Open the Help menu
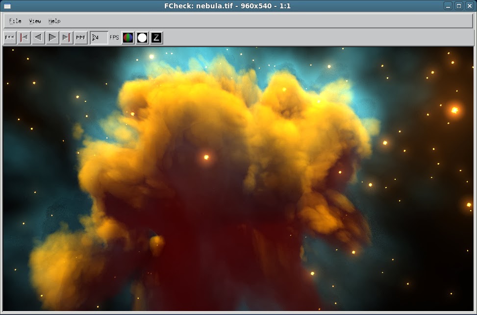Image resolution: width=477 pixels, height=315 pixels. (x=54, y=21)
